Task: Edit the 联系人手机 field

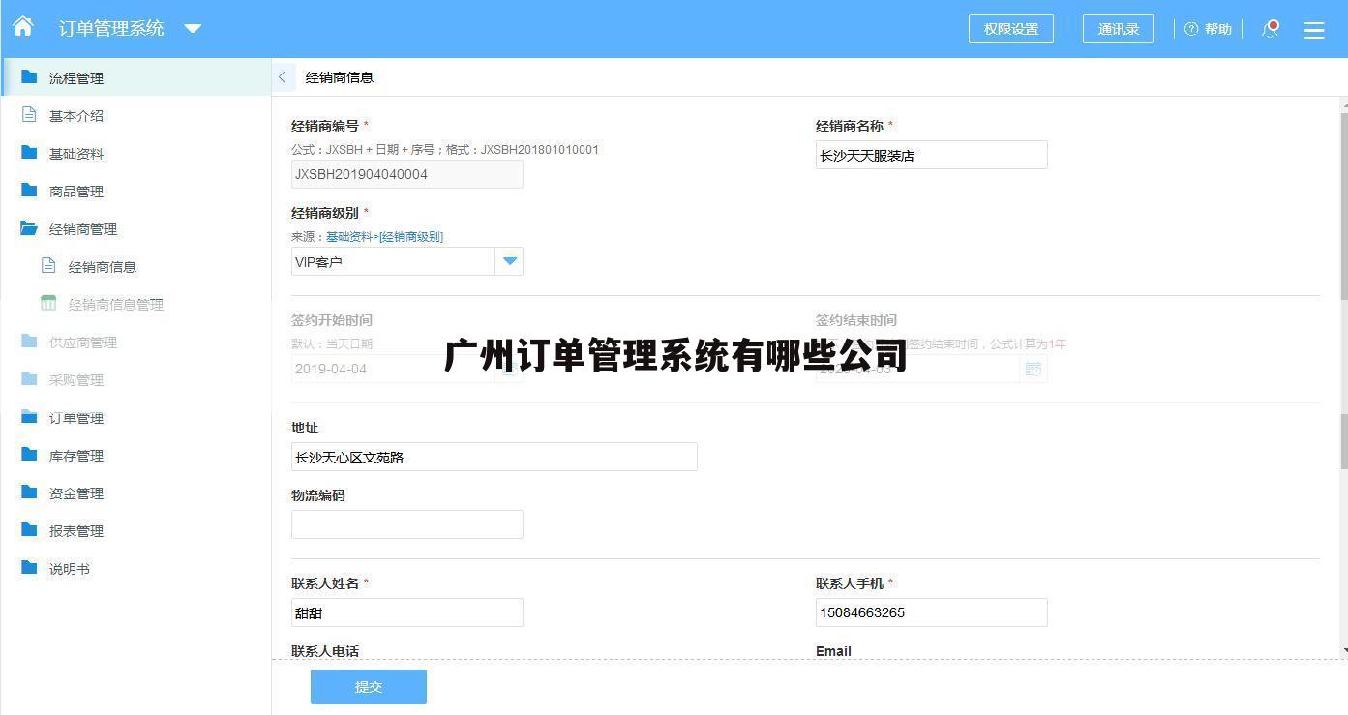Action: tap(932, 612)
